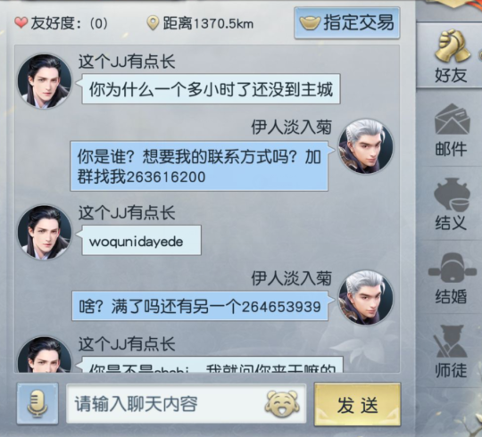Click the red heart 友好度 icon
482x437 pixels.
21,22
